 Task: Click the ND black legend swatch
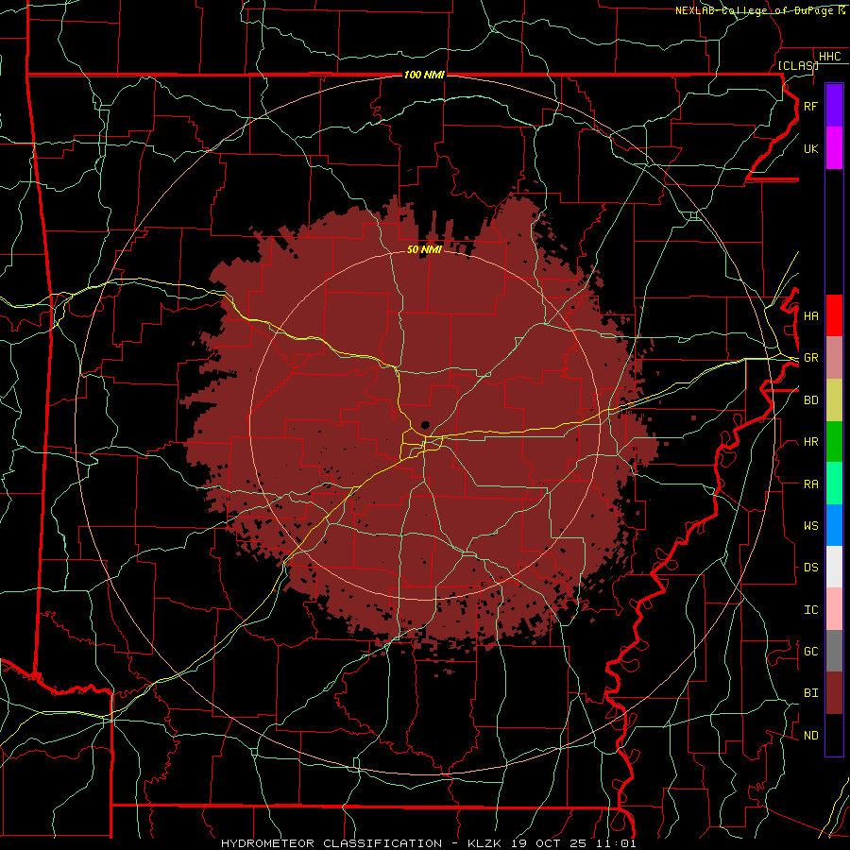pos(834,735)
